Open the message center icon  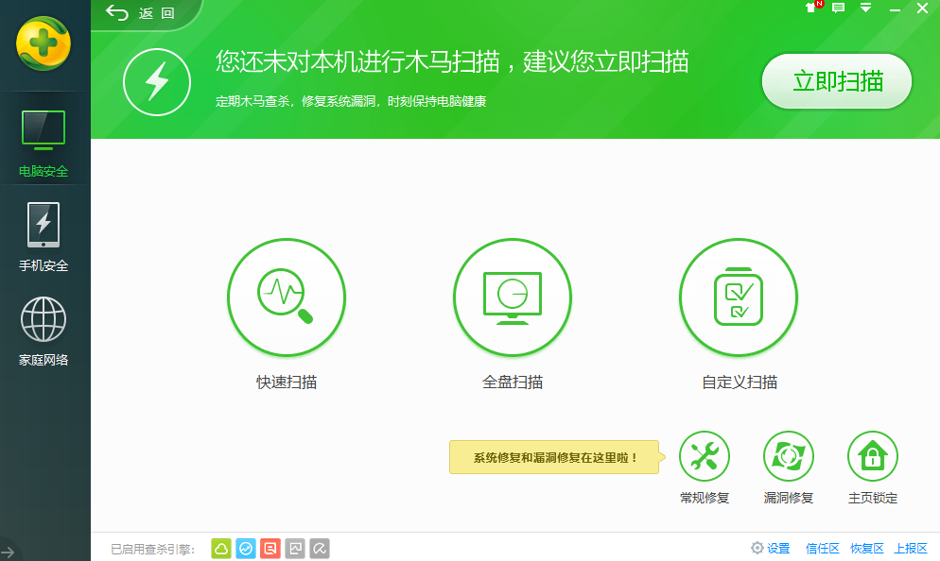pyautogui.click(x=838, y=8)
